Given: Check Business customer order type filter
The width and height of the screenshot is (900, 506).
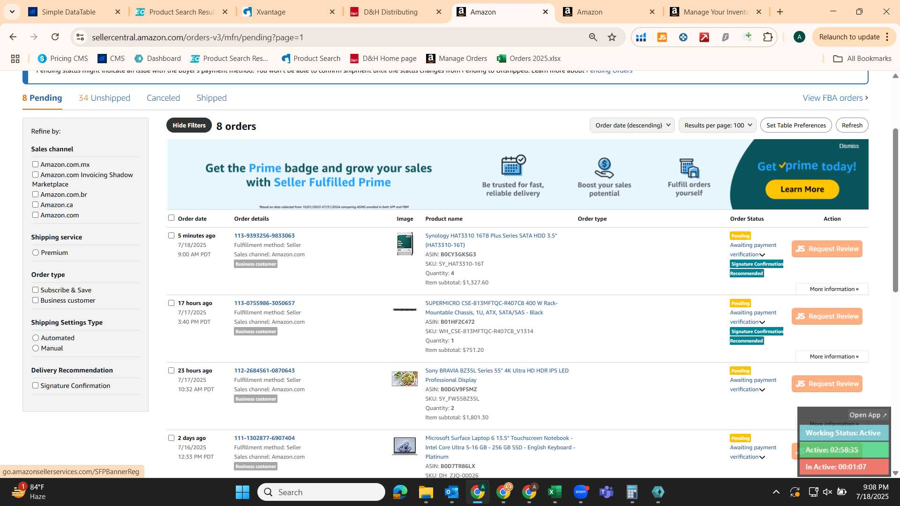Looking at the screenshot, I should (35, 300).
